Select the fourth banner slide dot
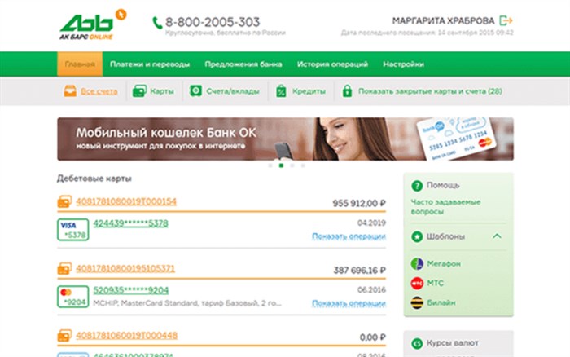Screen dimensions: 570x357 point(303,165)
